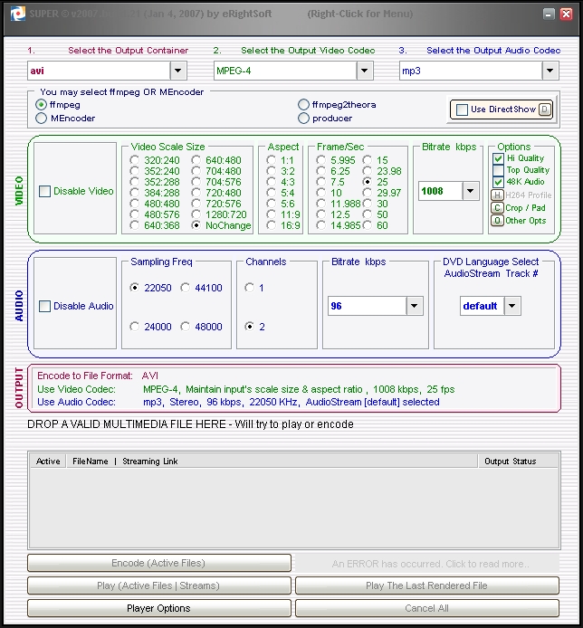Select the ffmpeg2theora radio button

[303, 105]
